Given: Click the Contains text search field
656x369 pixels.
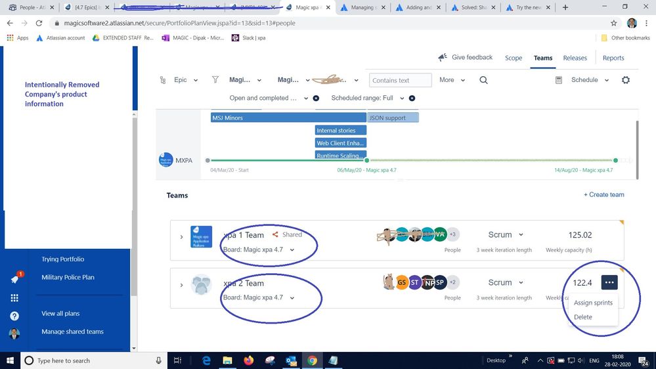Looking at the screenshot, I should (401, 80).
